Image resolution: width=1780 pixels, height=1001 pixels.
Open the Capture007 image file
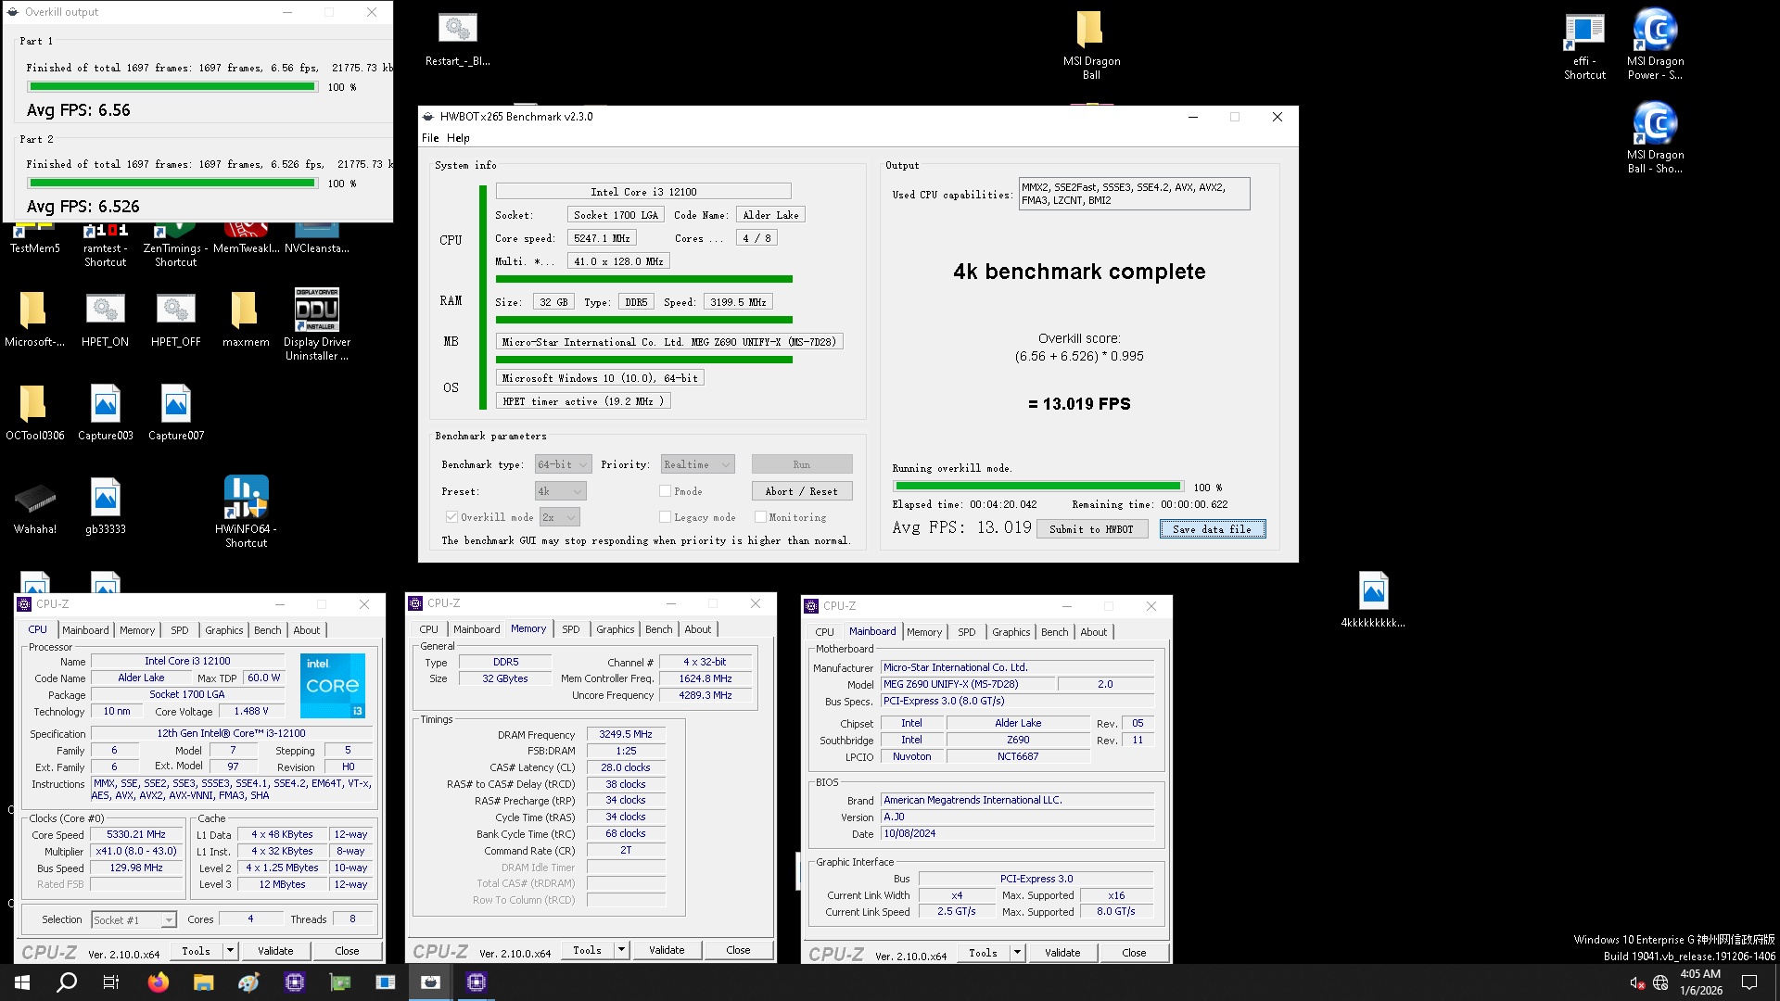pyautogui.click(x=175, y=412)
